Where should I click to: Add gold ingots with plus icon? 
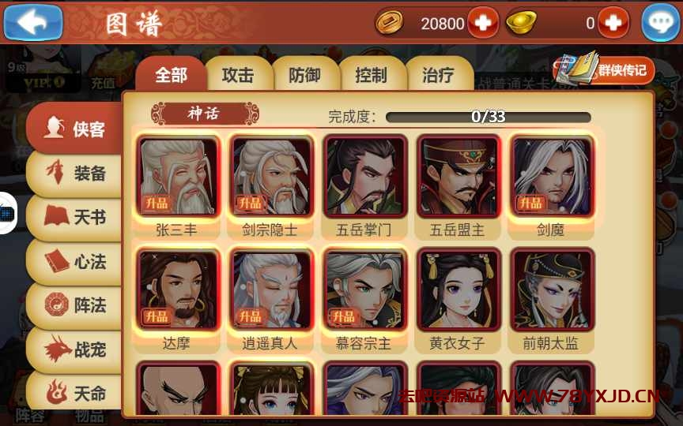tap(613, 23)
